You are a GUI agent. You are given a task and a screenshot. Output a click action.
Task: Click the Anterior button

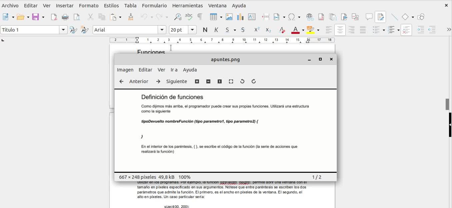tap(134, 81)
